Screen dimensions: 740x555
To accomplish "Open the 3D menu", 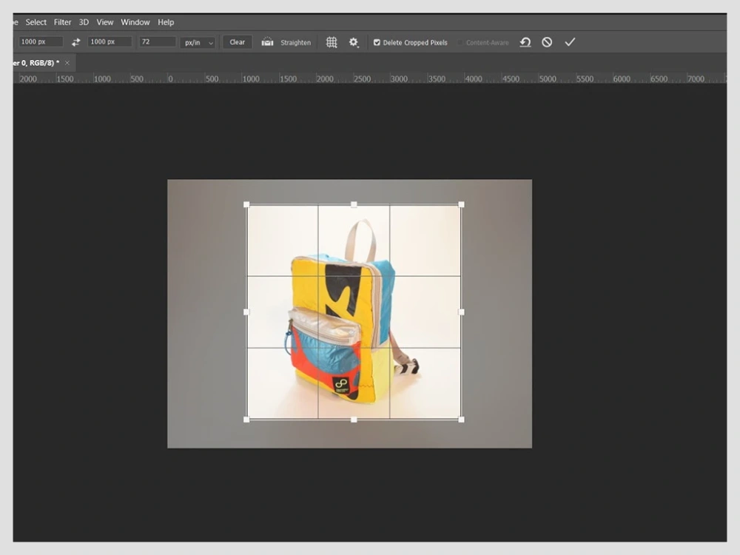I will 84,22.
